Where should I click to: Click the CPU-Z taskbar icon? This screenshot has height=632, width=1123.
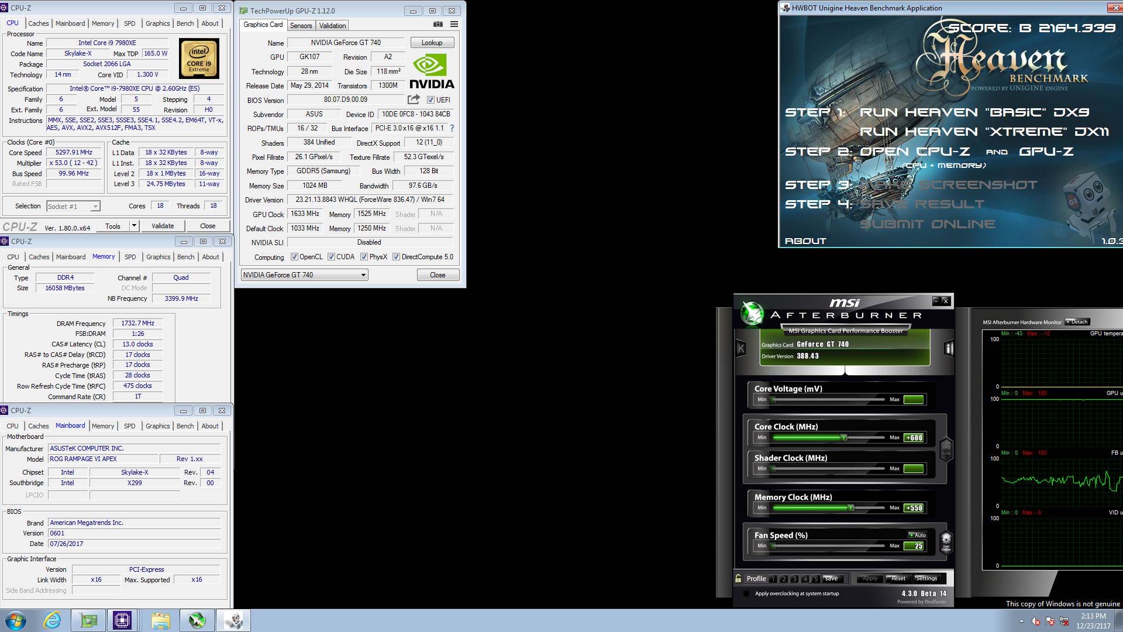[x=122, y=620]
